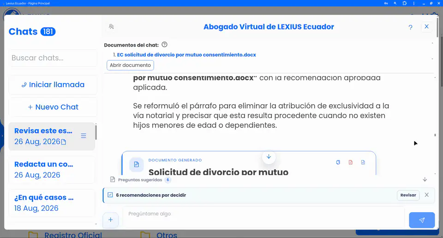443x238 pixels.
Task: Open the extensions puzzle icon in title bar
Action: tap(404, 3)
